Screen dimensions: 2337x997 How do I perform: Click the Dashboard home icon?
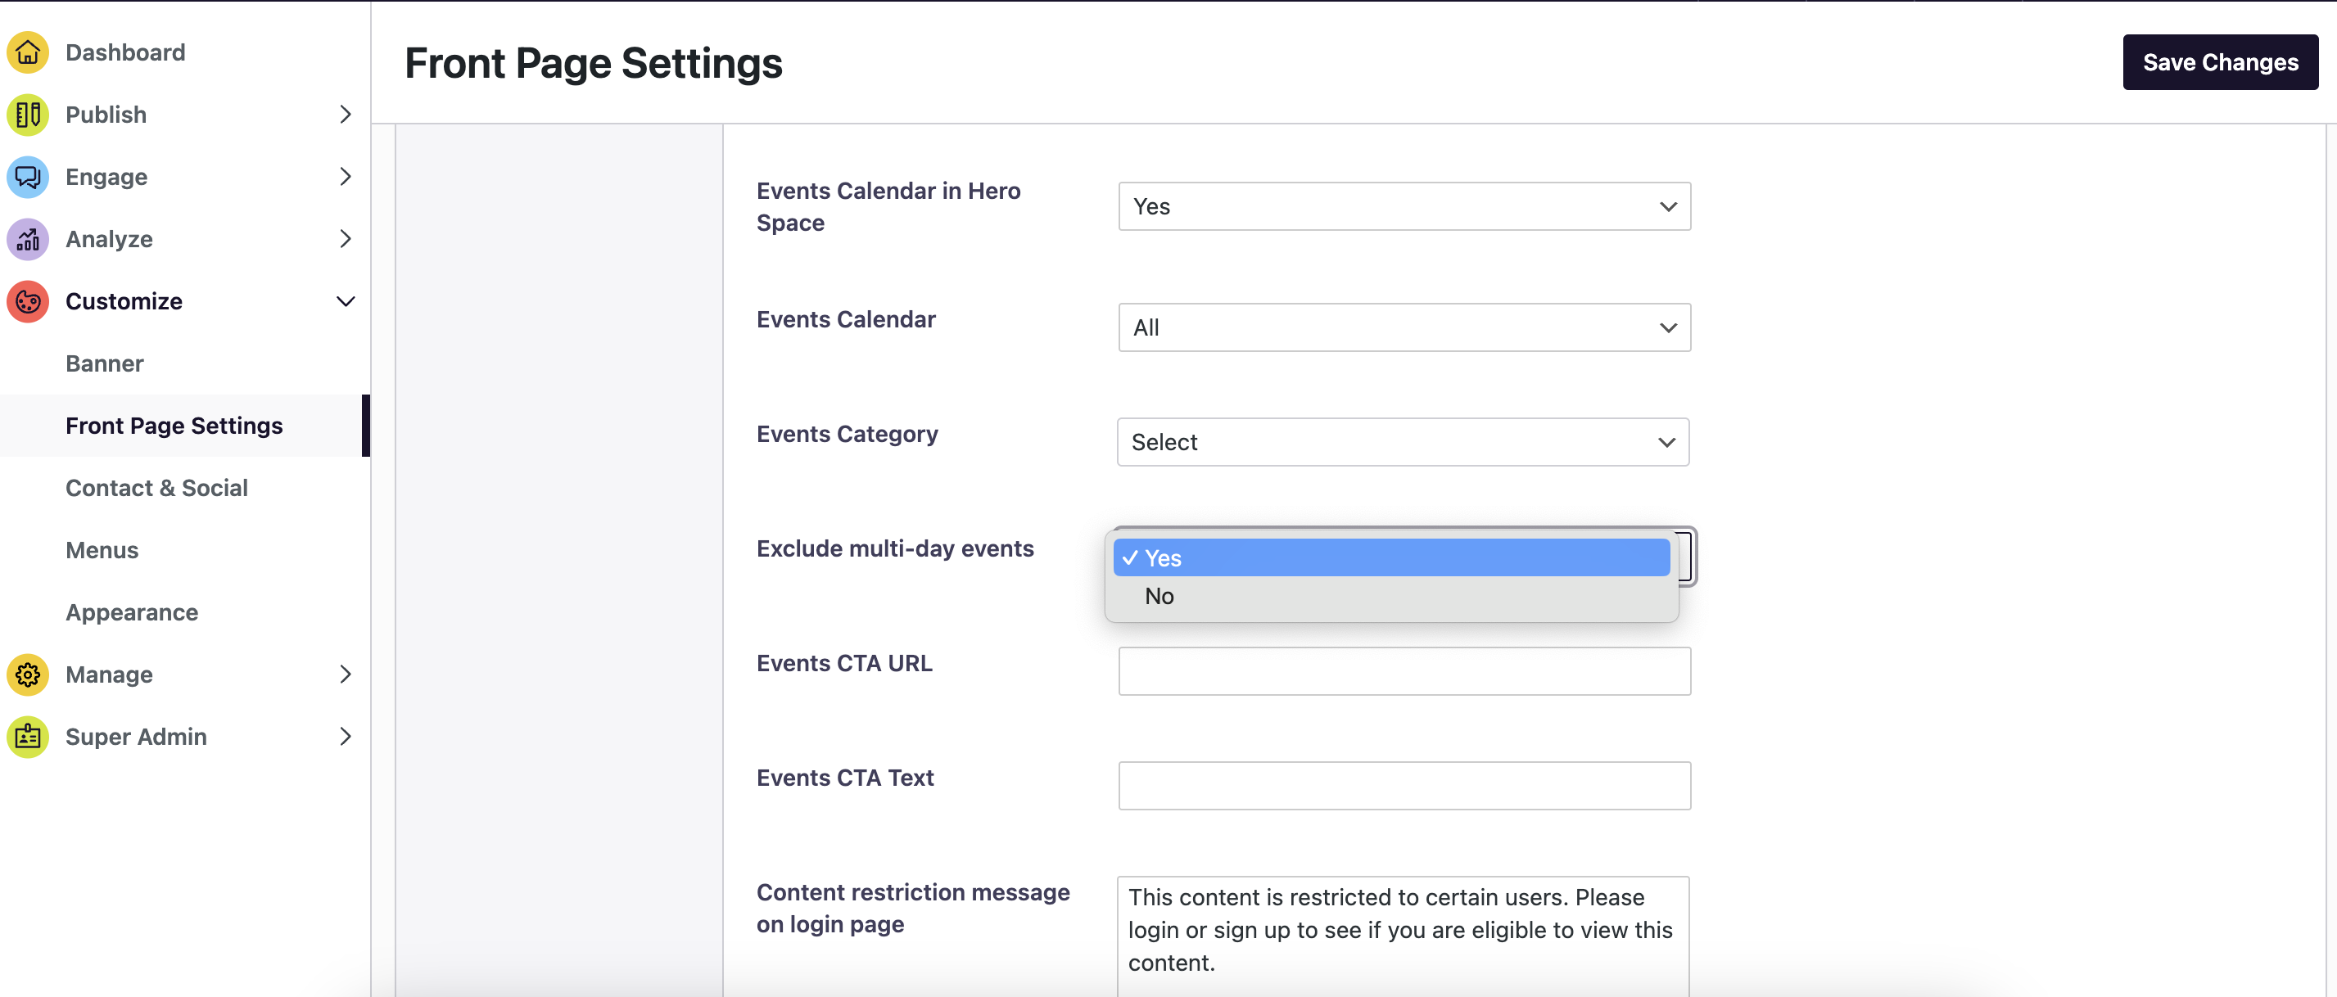tap(27, 52)
